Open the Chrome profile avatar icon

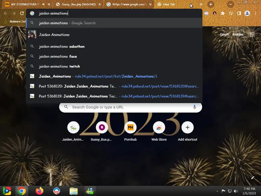[247, 13]
